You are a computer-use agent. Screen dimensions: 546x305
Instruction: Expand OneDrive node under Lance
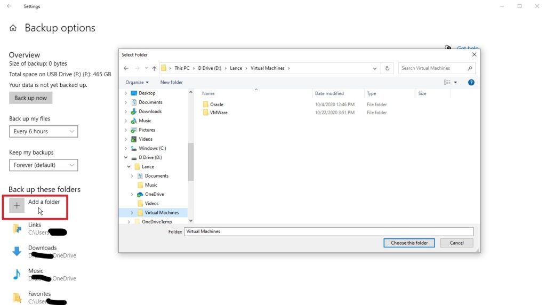[x=132, y=194]
